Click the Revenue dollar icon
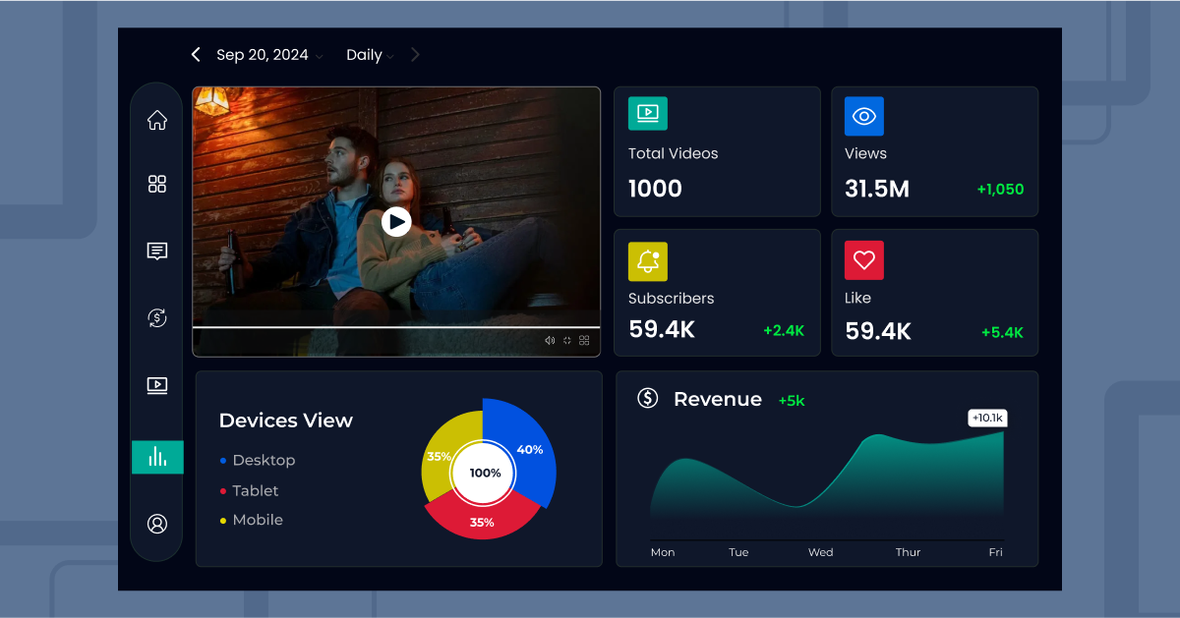Viewport: 1180px width, 618px height. 647,399
